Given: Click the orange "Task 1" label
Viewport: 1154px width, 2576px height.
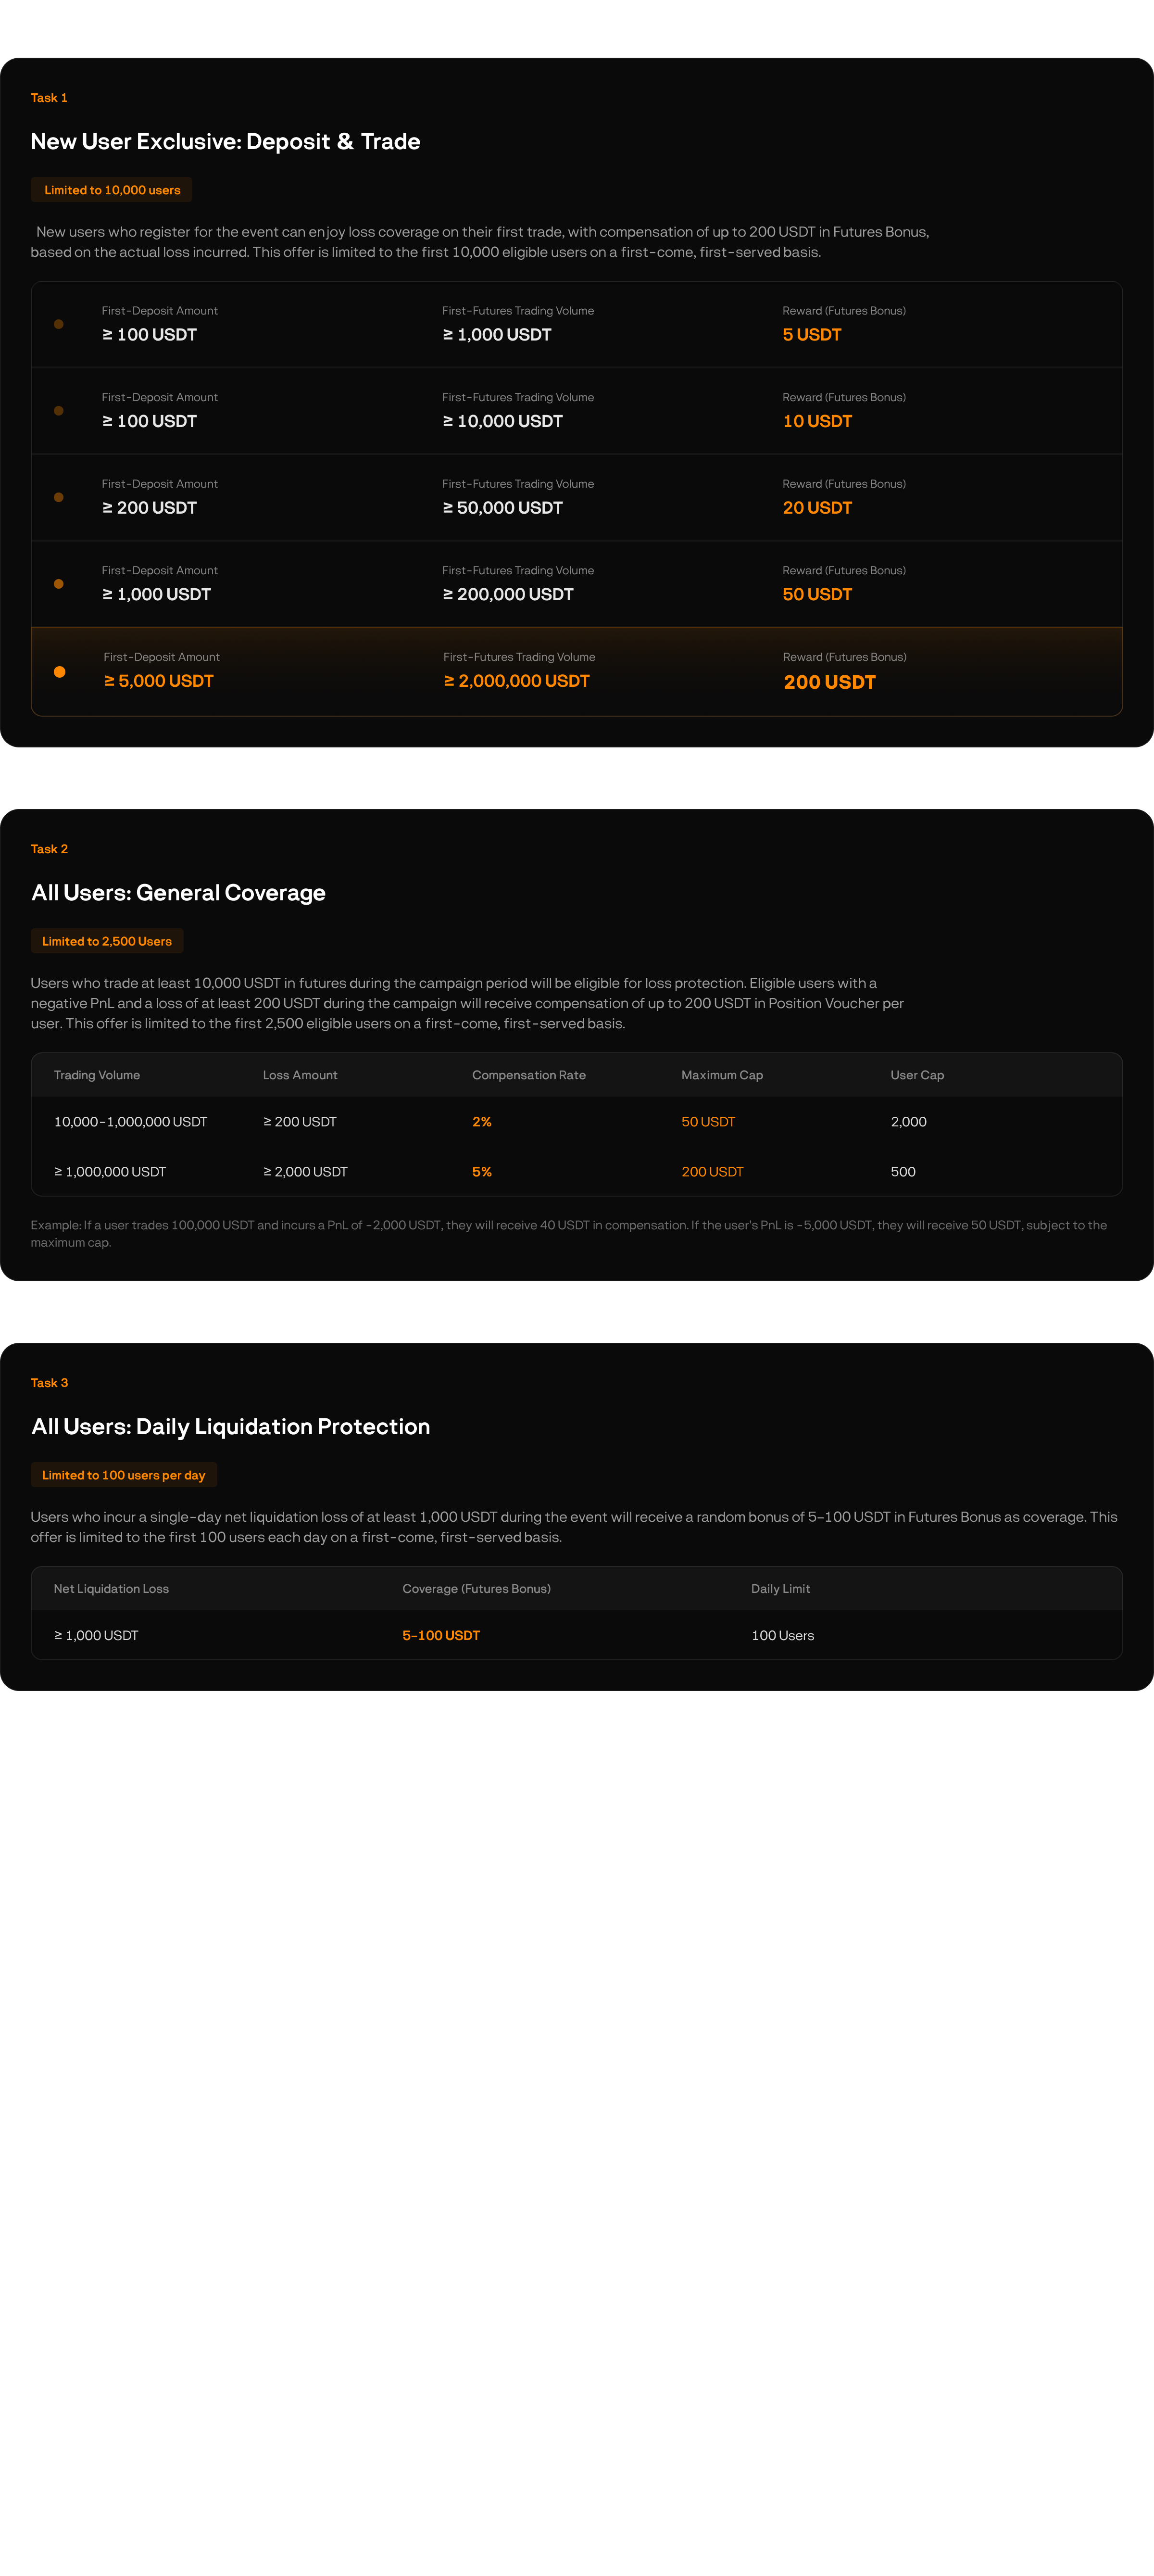Looking at the screenshot, I should tap(49, 98).
